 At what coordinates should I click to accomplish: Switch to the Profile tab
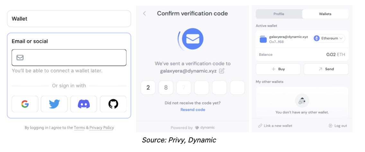click(279, 14)
